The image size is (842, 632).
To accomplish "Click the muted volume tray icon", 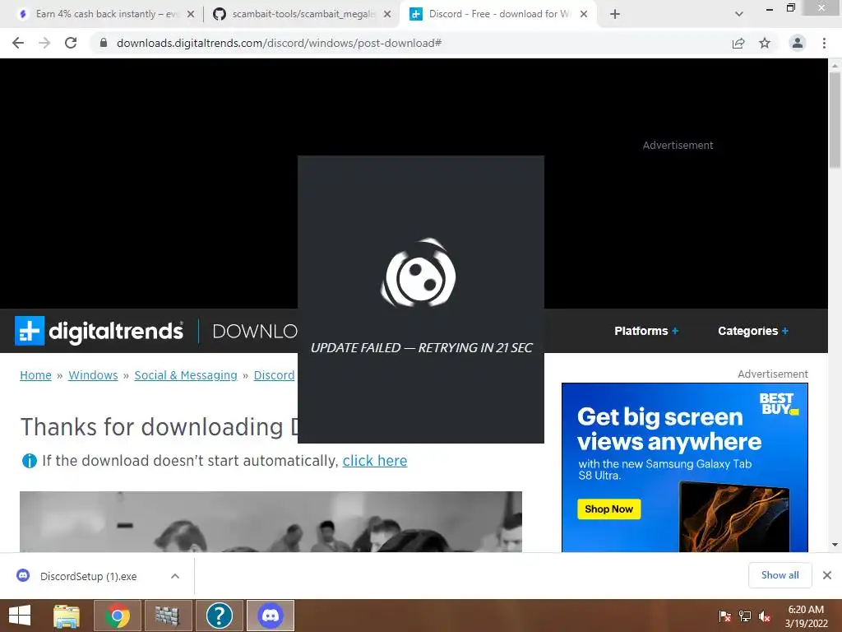I will [765, 616].
